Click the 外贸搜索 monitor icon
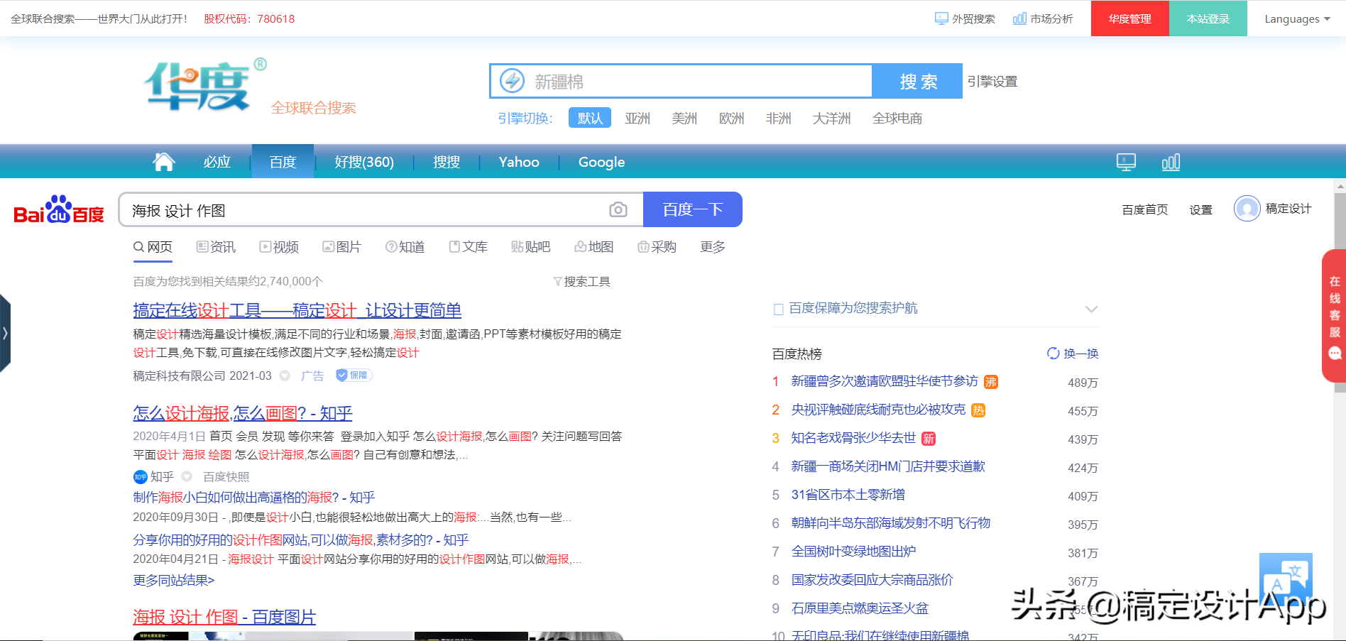This screenshot has height=641, width=1346. (x=941, y=18)
